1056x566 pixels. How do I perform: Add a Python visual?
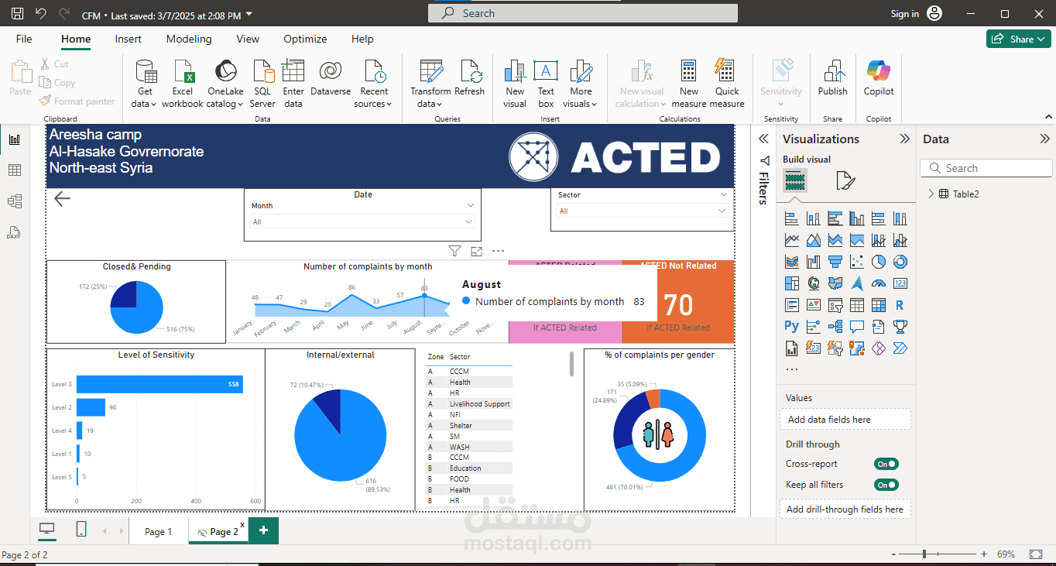tap(791, 327)
